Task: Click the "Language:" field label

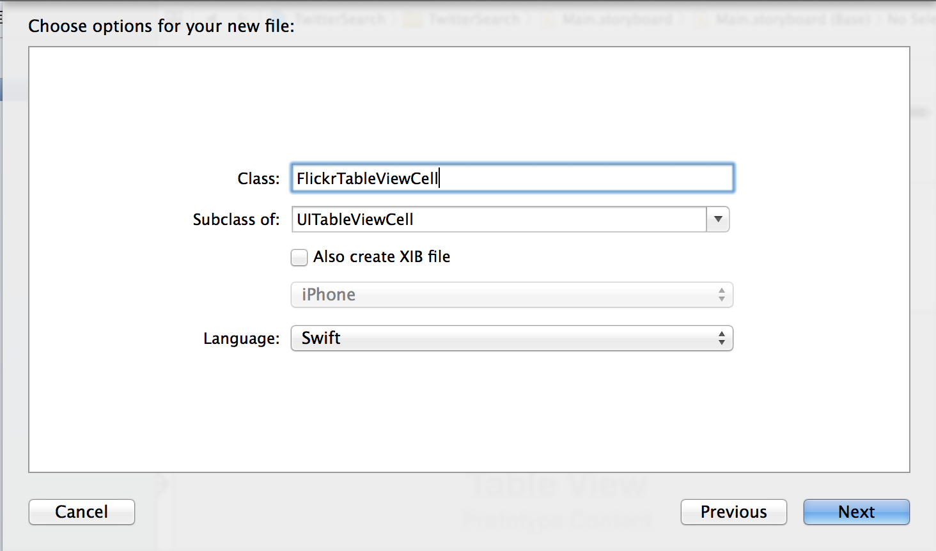Action: tap(241, 339)
